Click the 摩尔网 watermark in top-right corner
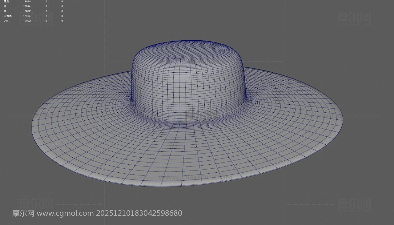This screenshot has height=225, width=394. pos(354,18)
